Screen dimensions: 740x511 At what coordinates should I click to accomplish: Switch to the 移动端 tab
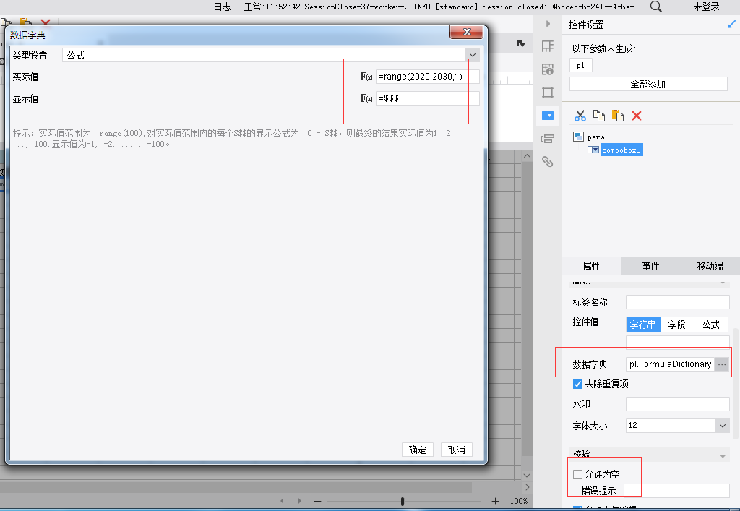click(710, 266)
